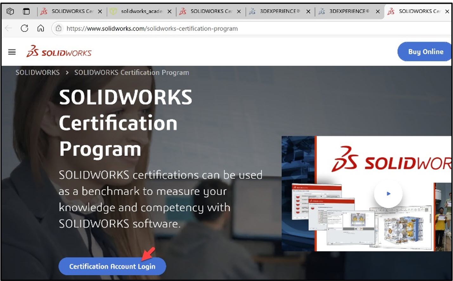This screenshot has width=453, height=281.
Task: Reload the page with the refresh icon
Action: click(x=24, y=28)
